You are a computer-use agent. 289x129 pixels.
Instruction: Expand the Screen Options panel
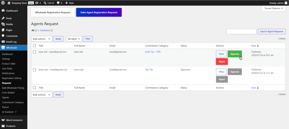point(273,8)
